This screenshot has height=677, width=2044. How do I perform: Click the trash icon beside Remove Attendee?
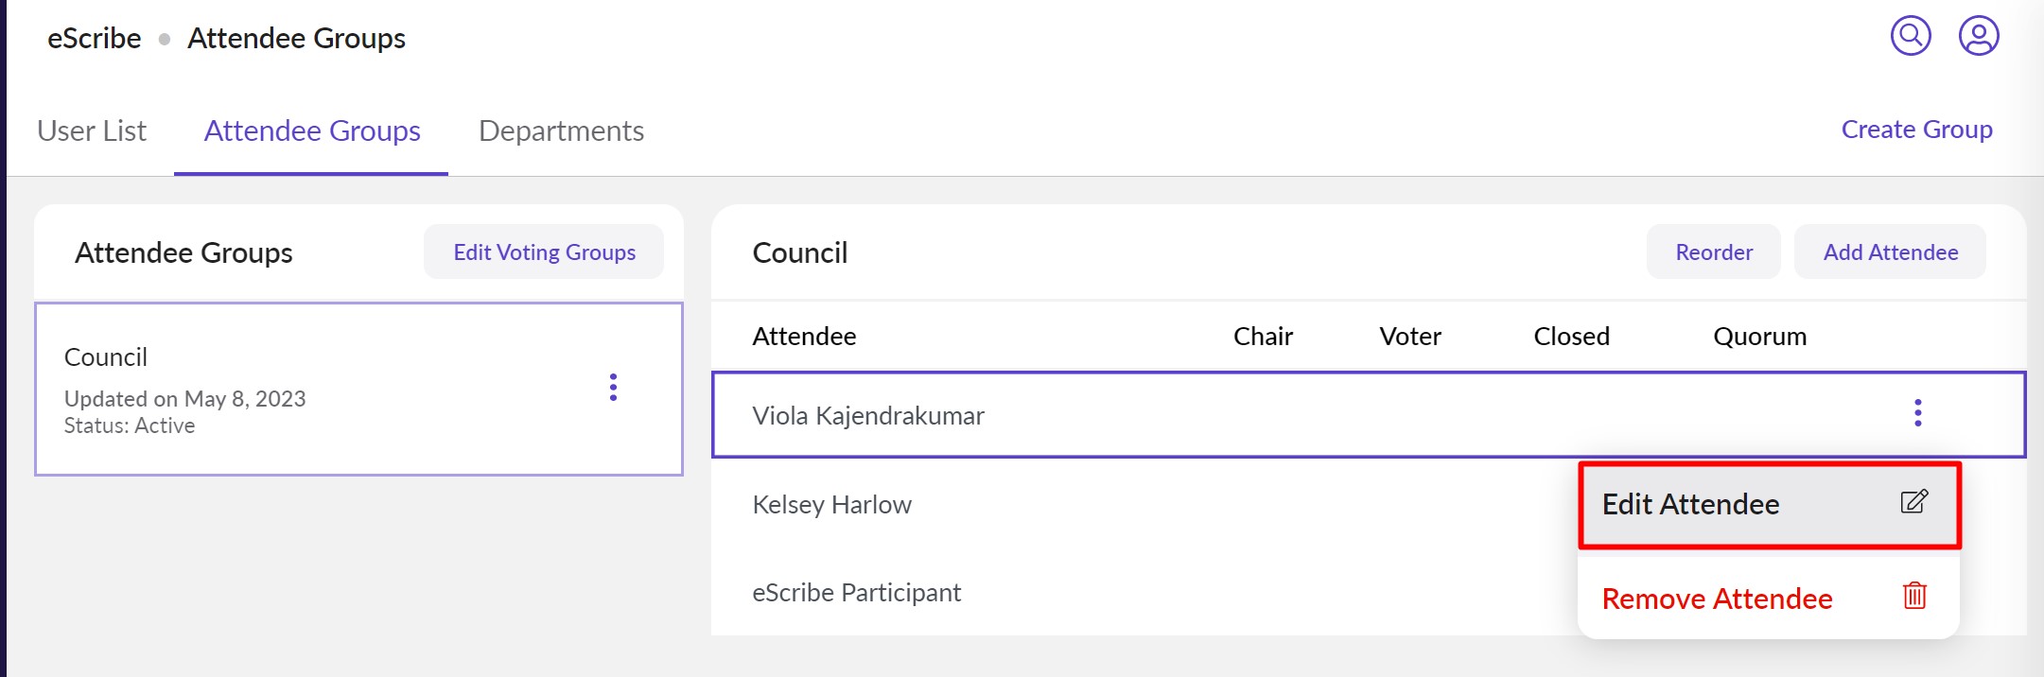click(x=1914, y=597)
